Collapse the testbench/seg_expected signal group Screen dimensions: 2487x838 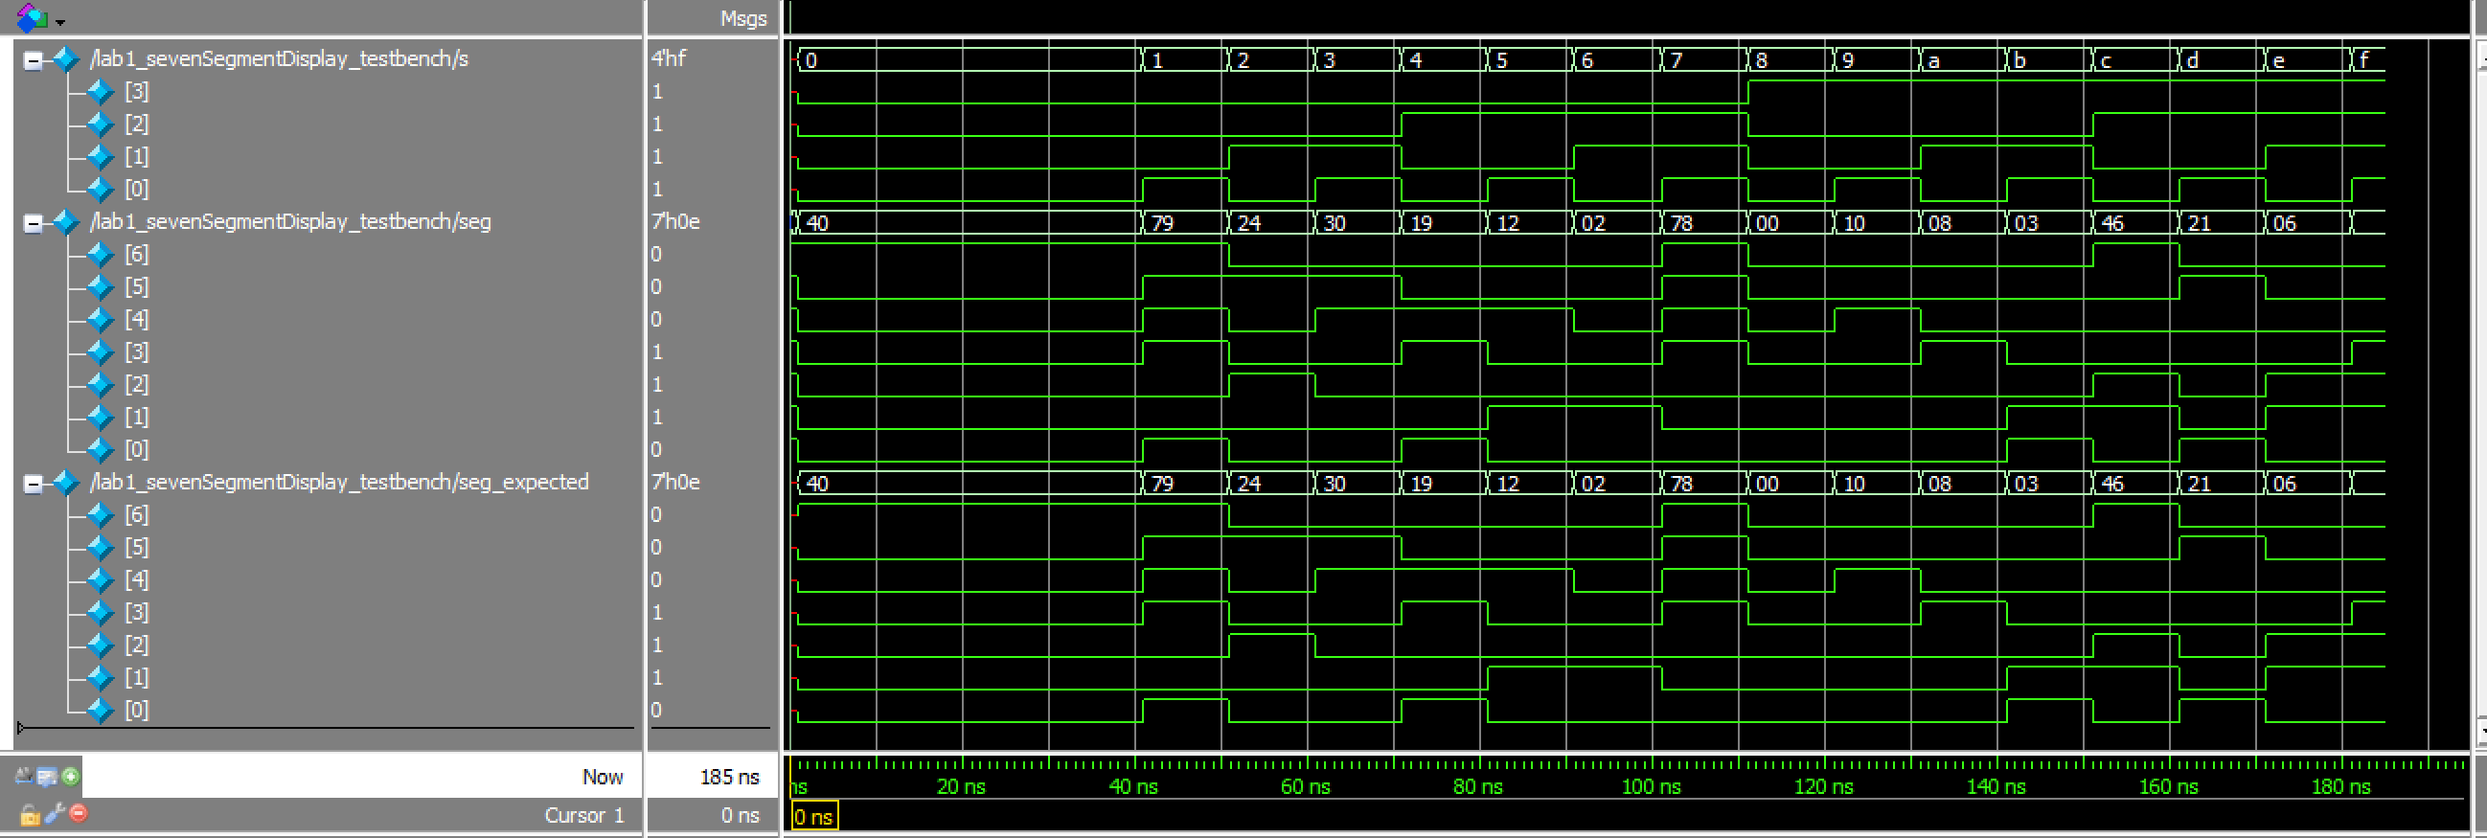pos(33,484)
